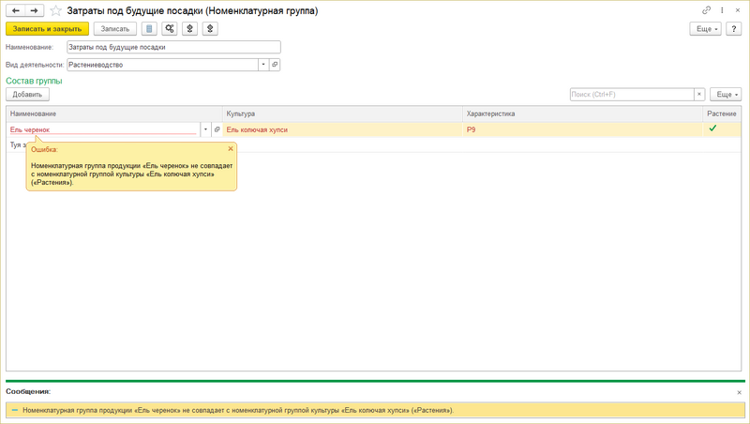750x424 pixels.
Task: Click the Ель черенок name cell
Action: coord(103,129)
